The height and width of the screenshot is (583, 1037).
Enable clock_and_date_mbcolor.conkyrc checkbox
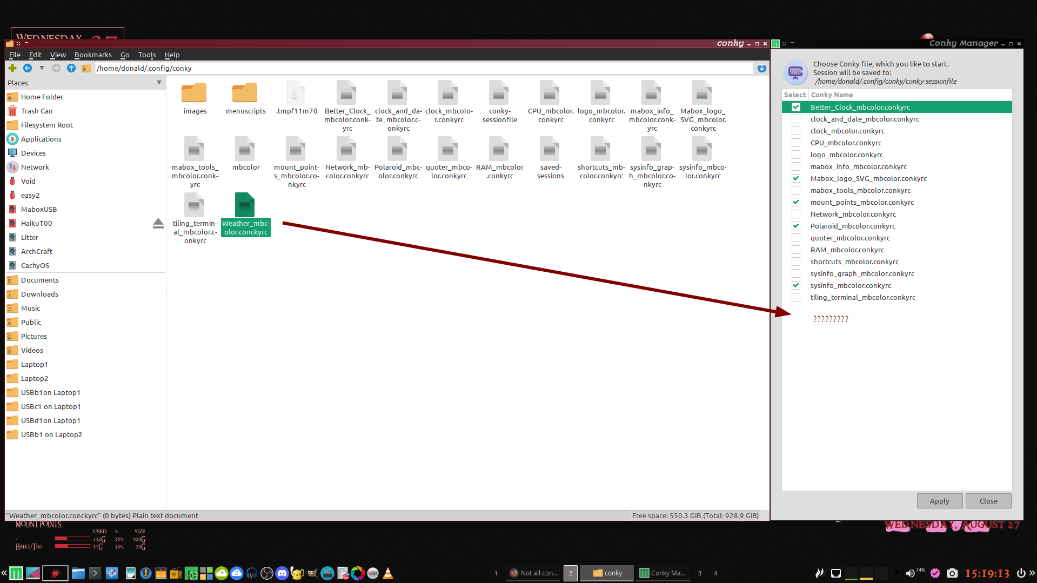pyautogui.click(x=796, y=119)
